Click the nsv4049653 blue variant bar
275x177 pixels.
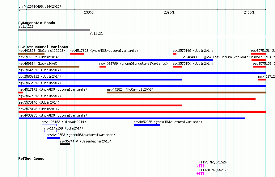pyautogui.click(x=53, y=138)
